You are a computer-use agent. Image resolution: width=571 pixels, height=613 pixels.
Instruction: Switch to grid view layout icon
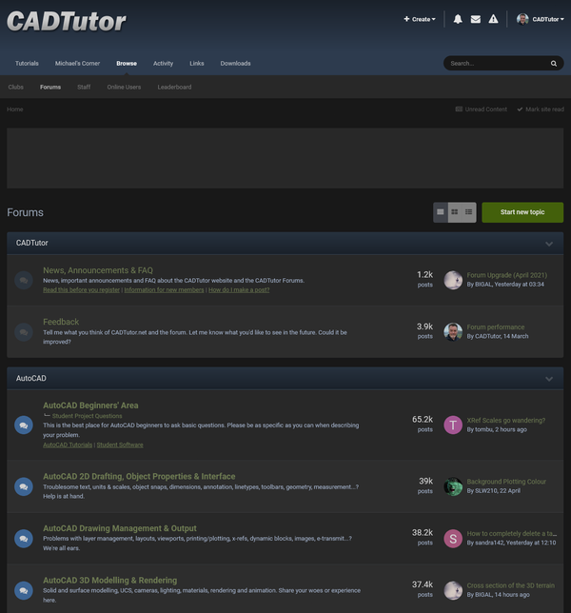click(455, 212)
